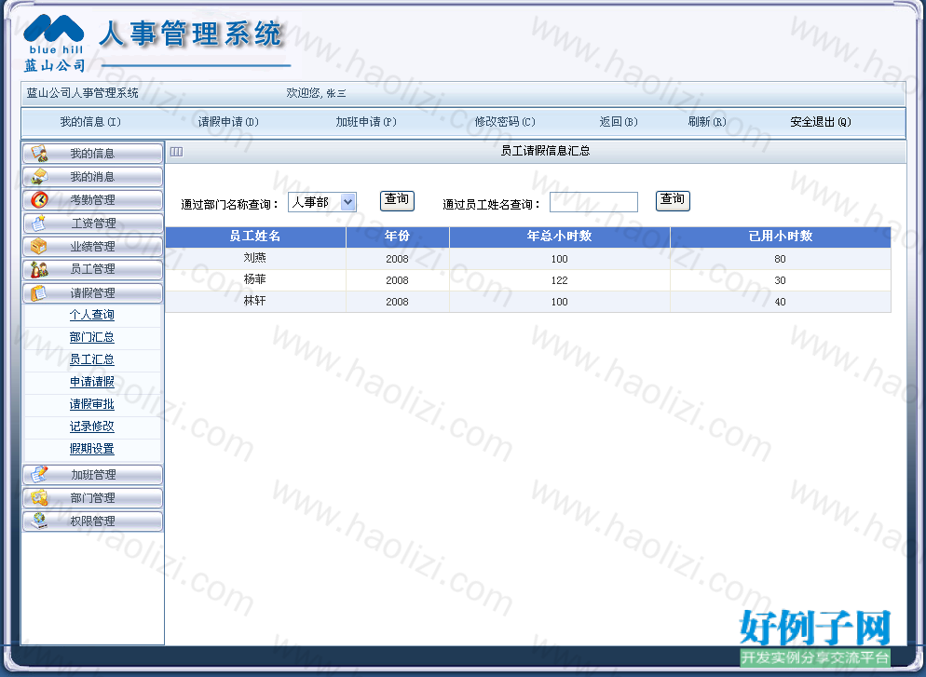Open the 请假审批 link
Image resolution: width=926 pixels, height=677 pixels.
(x=92, y=404)
